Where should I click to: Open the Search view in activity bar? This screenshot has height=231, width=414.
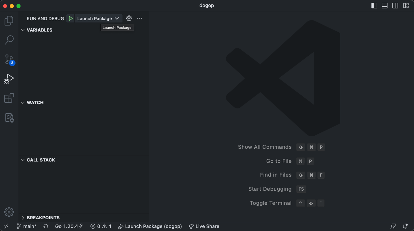pyautogui.click(x=9, y=40)
